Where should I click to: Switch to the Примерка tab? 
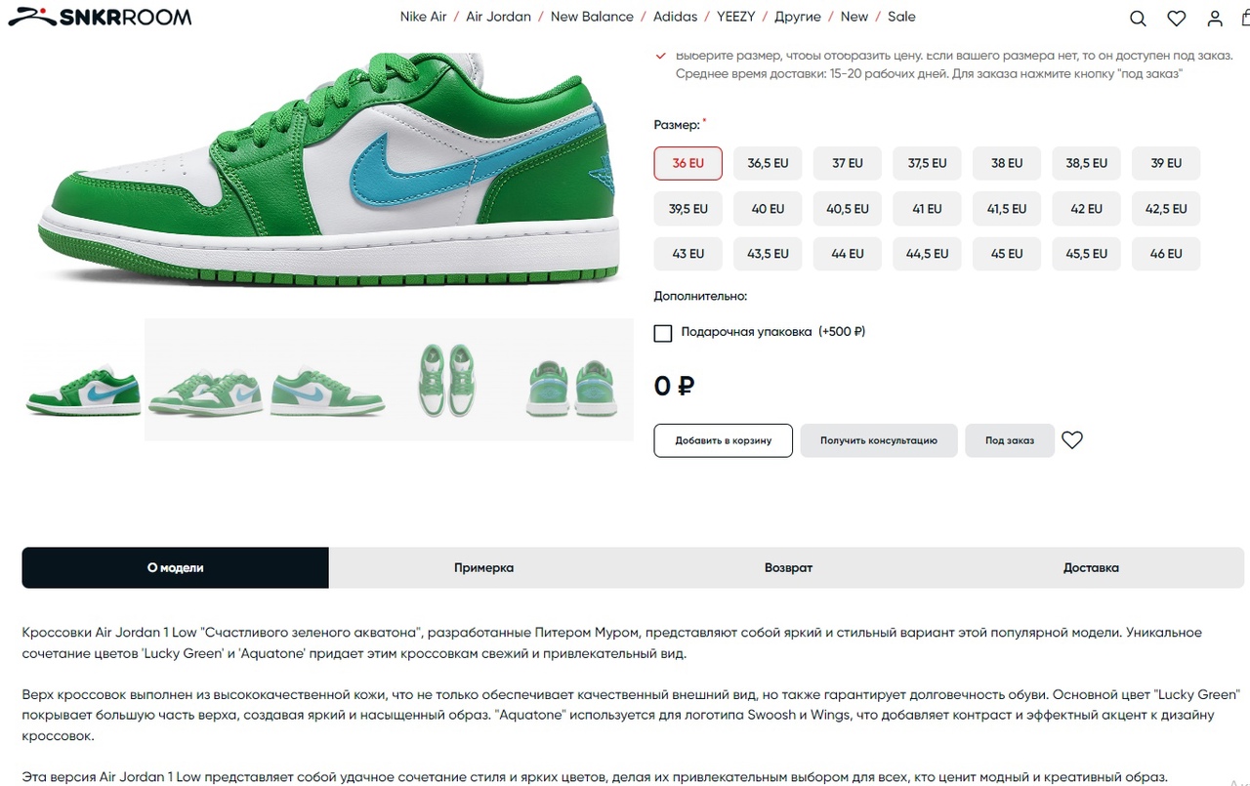483,567
